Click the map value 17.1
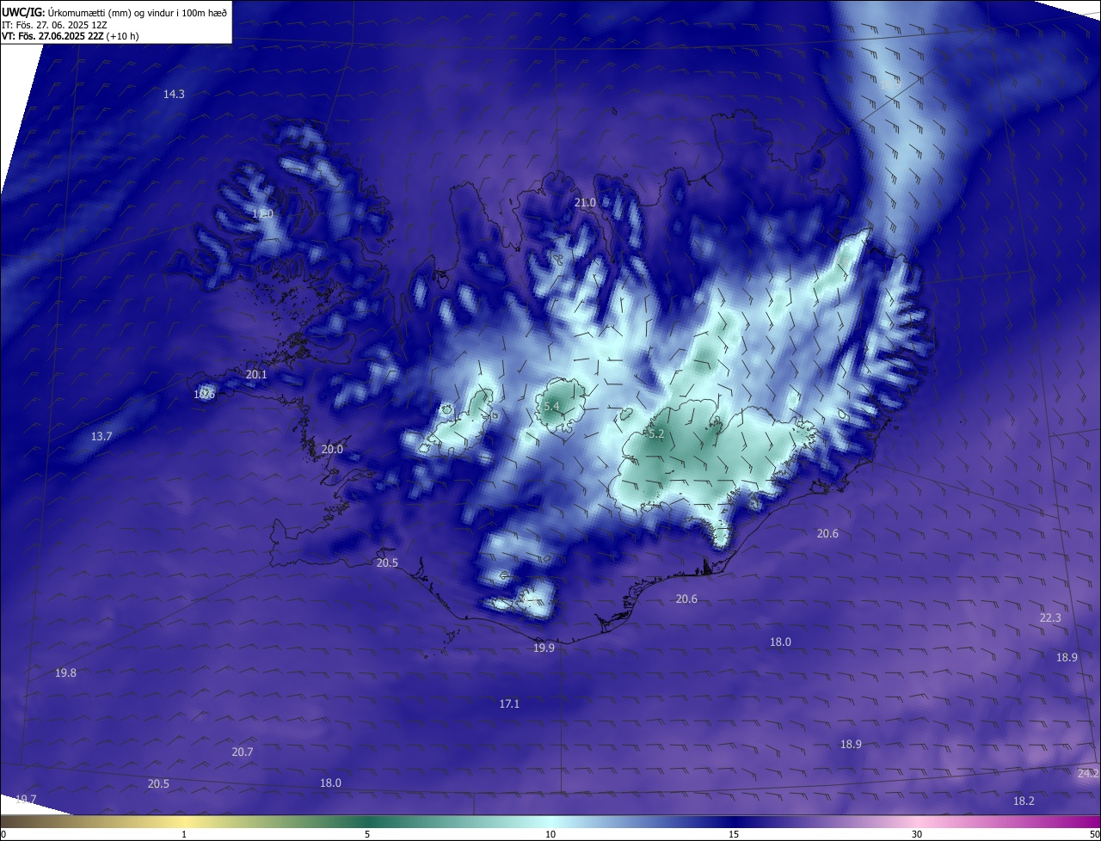Image resolution: width=1101 pixels, height=841 pixels. [x=509, y=703]
